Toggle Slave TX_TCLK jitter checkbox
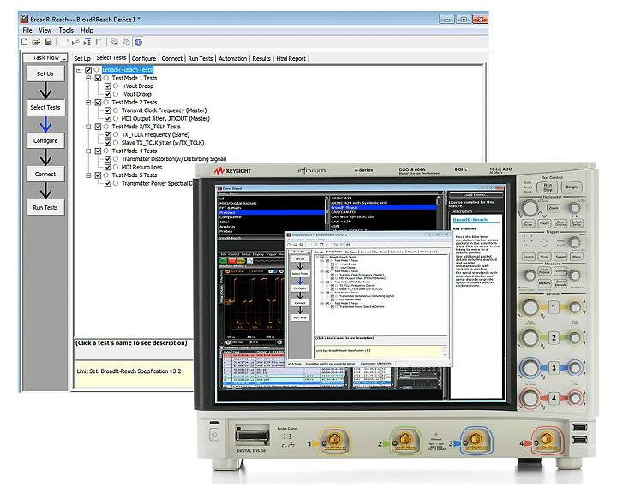Viewport: 617px width, 498px height. click(x=108, y=143)
